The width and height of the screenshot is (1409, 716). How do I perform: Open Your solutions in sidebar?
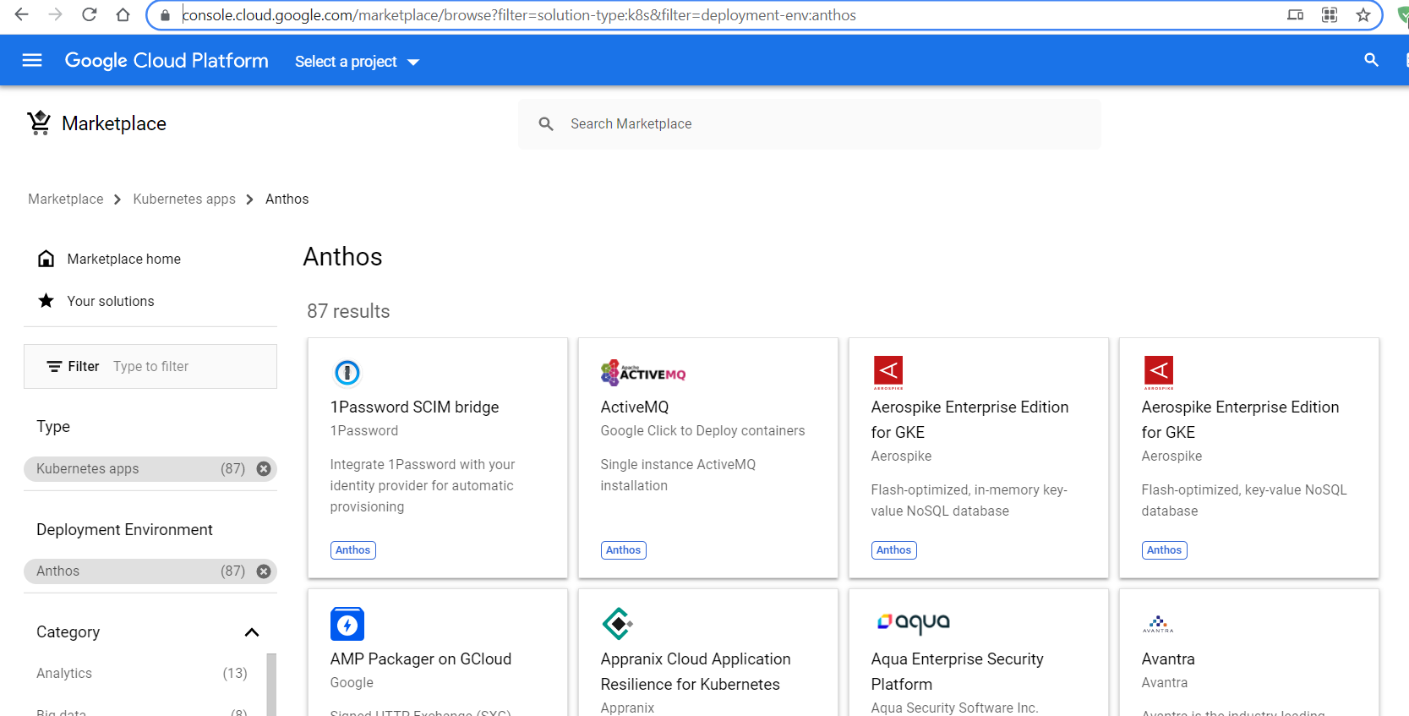[111, 301]
